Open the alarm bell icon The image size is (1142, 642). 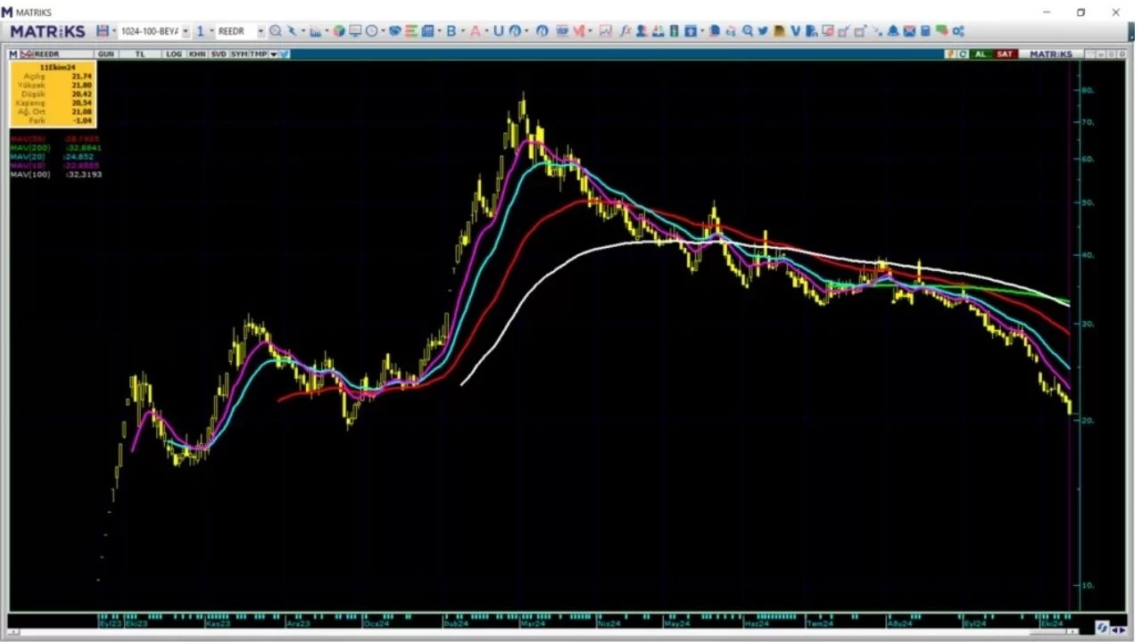pyautogui.click(x=893, y=31)
